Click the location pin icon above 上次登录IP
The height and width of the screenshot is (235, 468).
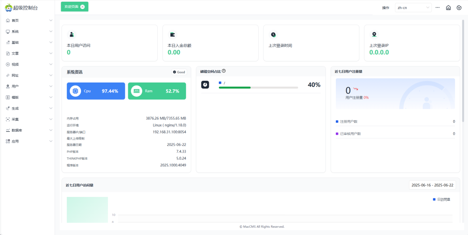click(x=374, y=35)
